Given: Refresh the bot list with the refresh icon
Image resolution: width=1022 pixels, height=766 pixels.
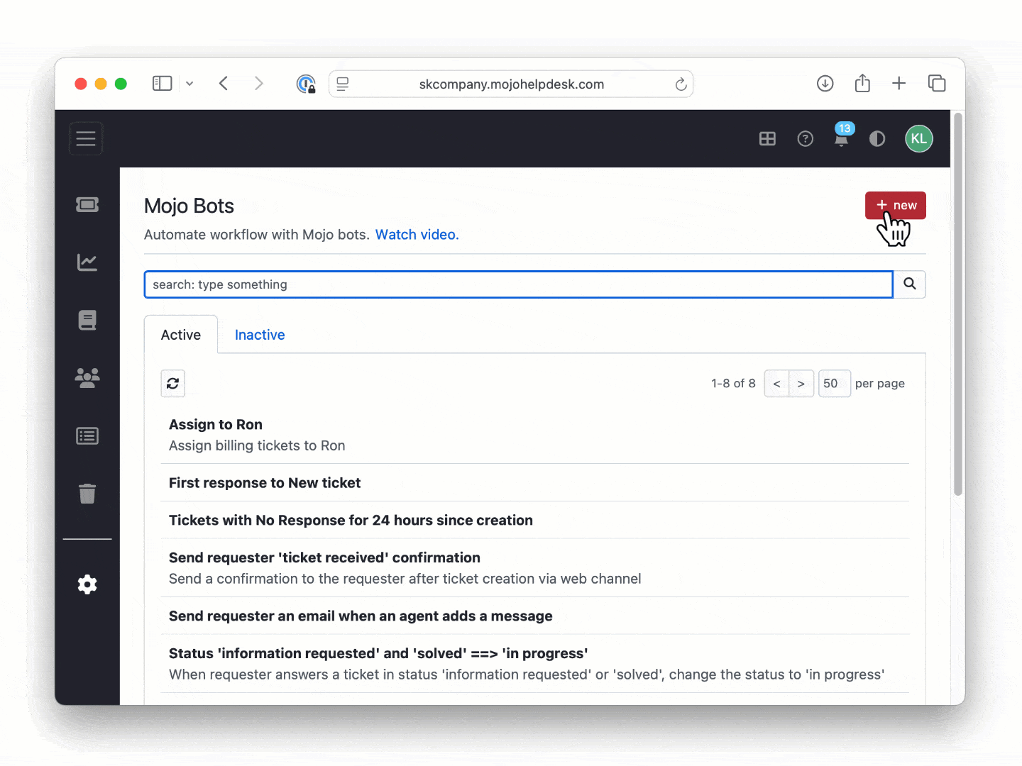Looking at the screenshot, I should point(172,383).
